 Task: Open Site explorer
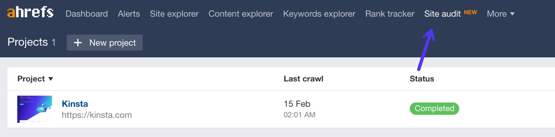(174, 14)
